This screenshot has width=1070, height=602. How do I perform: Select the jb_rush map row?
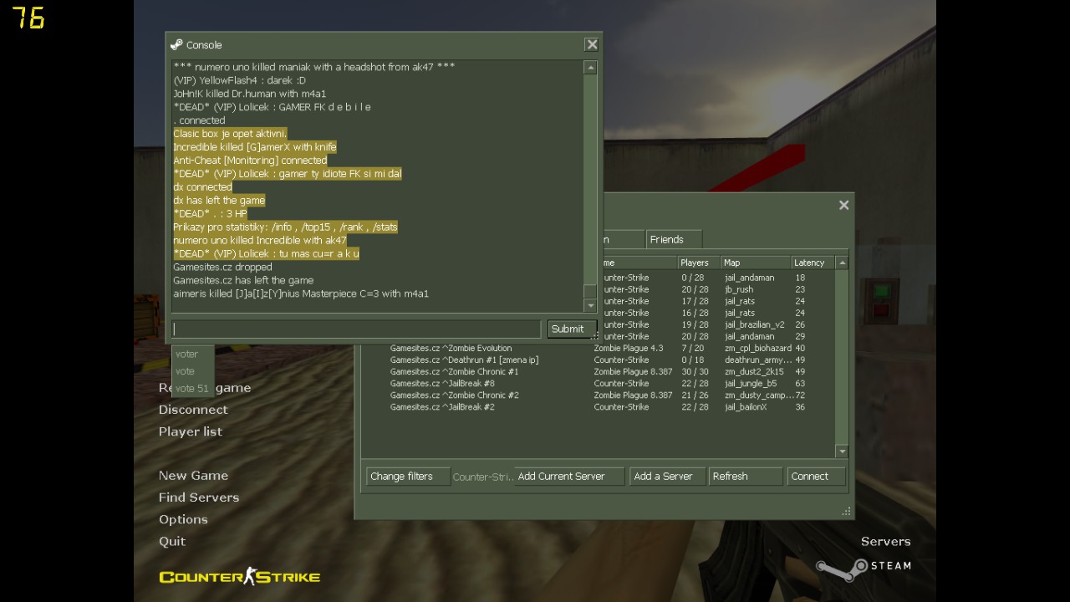click(x=719, y=289)
